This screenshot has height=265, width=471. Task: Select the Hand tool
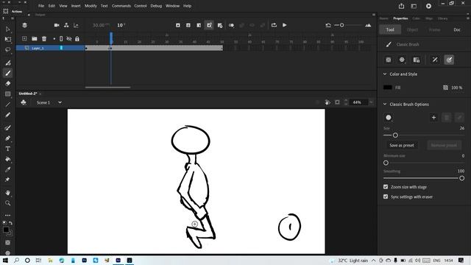[8, 193]
